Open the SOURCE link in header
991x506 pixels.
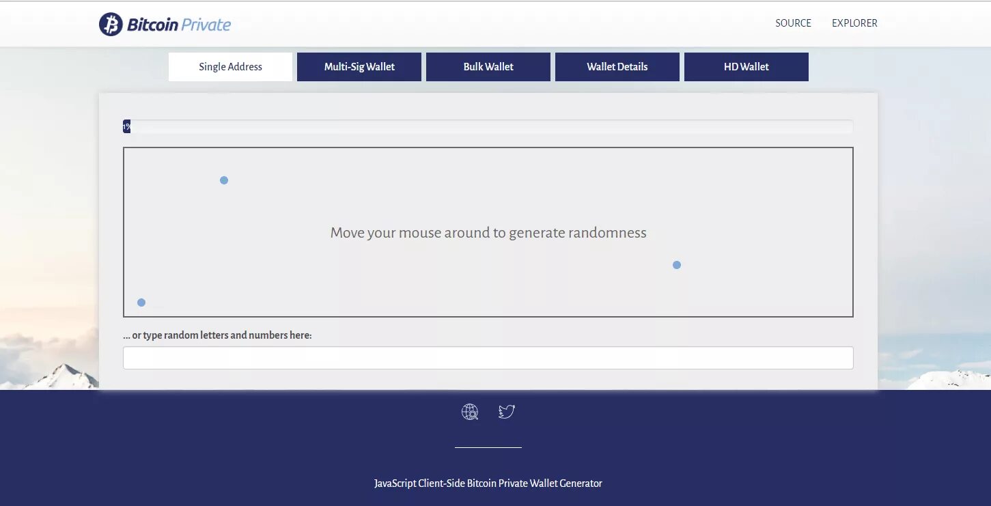click(x=793, y=23)
